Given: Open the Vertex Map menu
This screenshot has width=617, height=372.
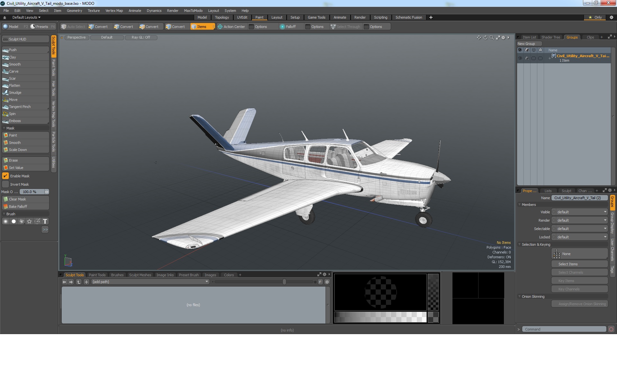Looking at the screenshot, I should pyautogui.click(x=114, y=11).
